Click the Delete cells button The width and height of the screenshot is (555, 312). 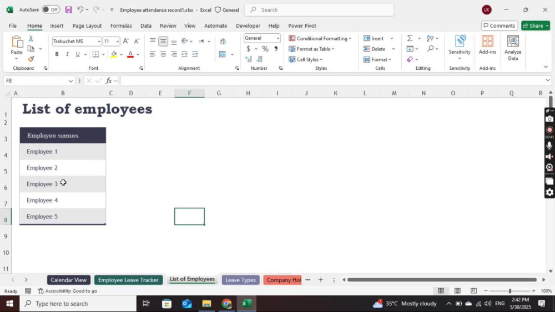click(x=375, y=49)
